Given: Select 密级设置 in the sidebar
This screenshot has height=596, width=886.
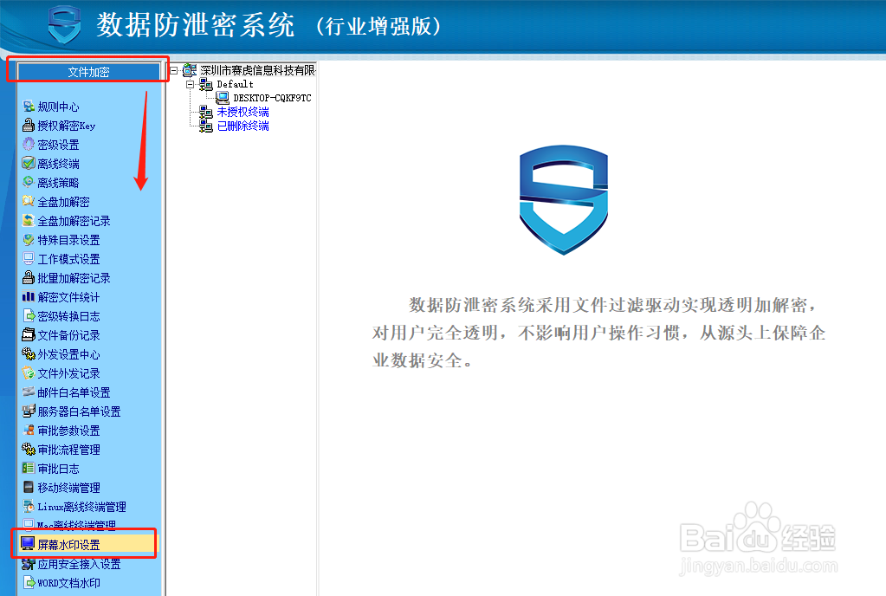Looking at the screenshot, I should coord(58,145).
